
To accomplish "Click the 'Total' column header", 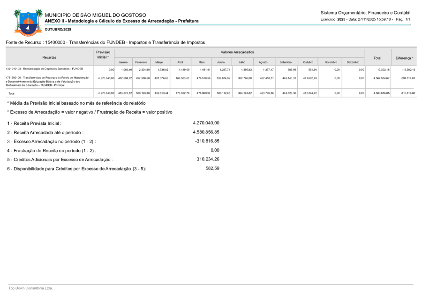I will pos(377,57).
